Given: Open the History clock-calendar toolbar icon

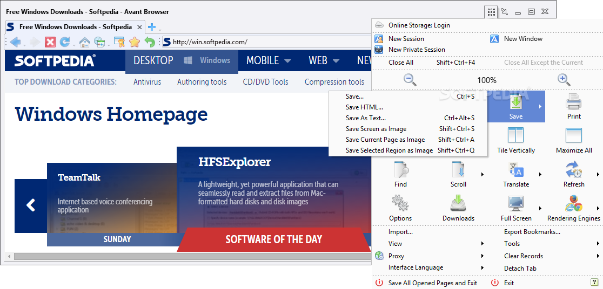Looking at the screenshot, I should [x=99, y=42].
